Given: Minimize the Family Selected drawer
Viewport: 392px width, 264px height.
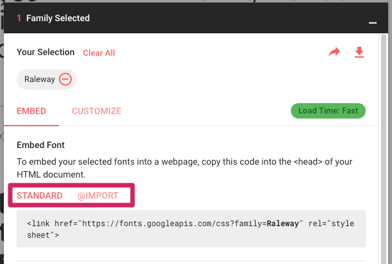Looking at the screenshot, I should coord(373,23).
